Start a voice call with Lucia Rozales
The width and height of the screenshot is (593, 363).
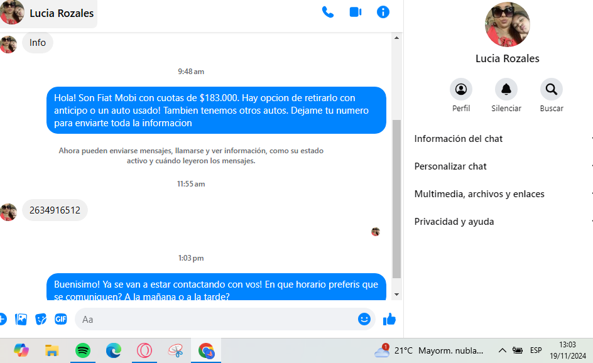[327, 13]
